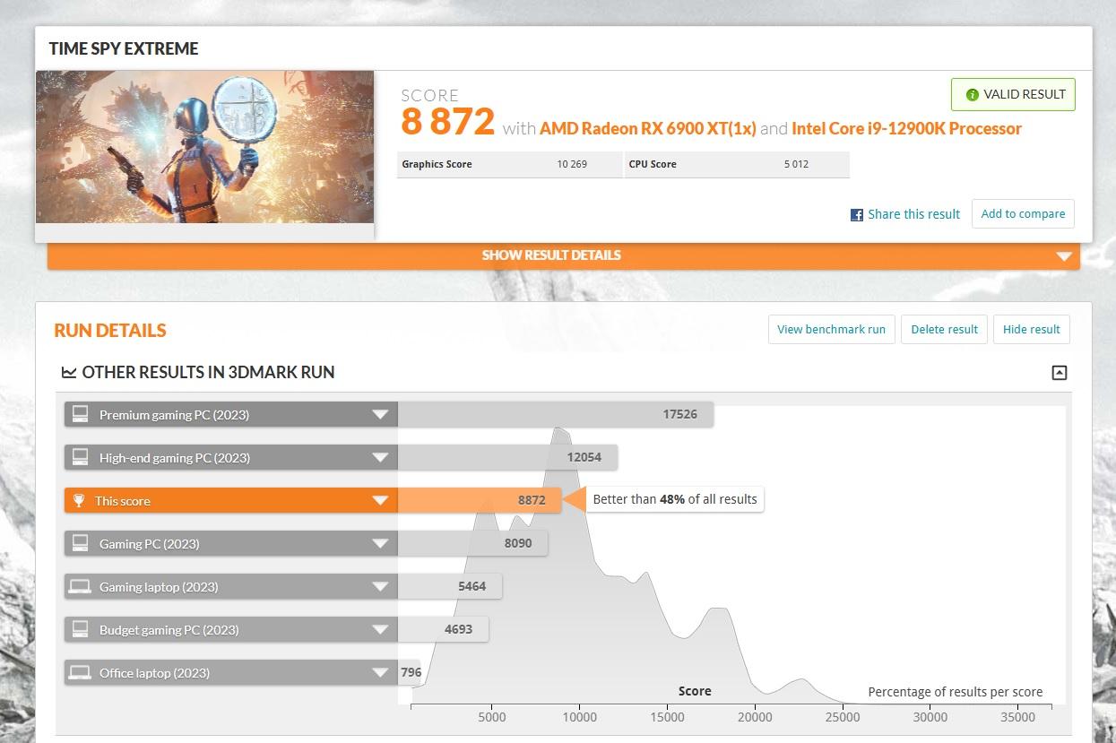
Task: Click the Facebook icon beside Share this result
Action: (857, 215)
